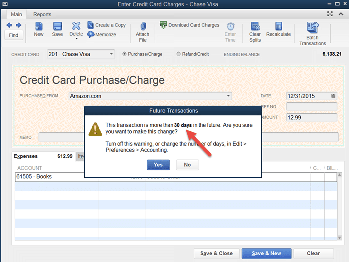
Task: Click Save & New
Action: coord(266,253)
